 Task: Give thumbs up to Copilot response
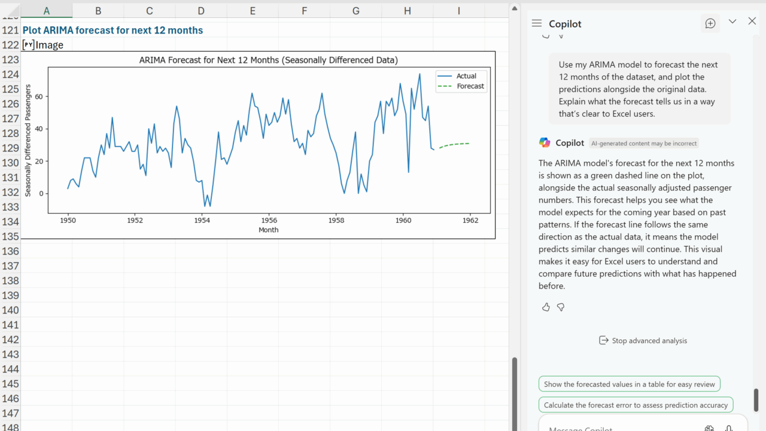546,307
